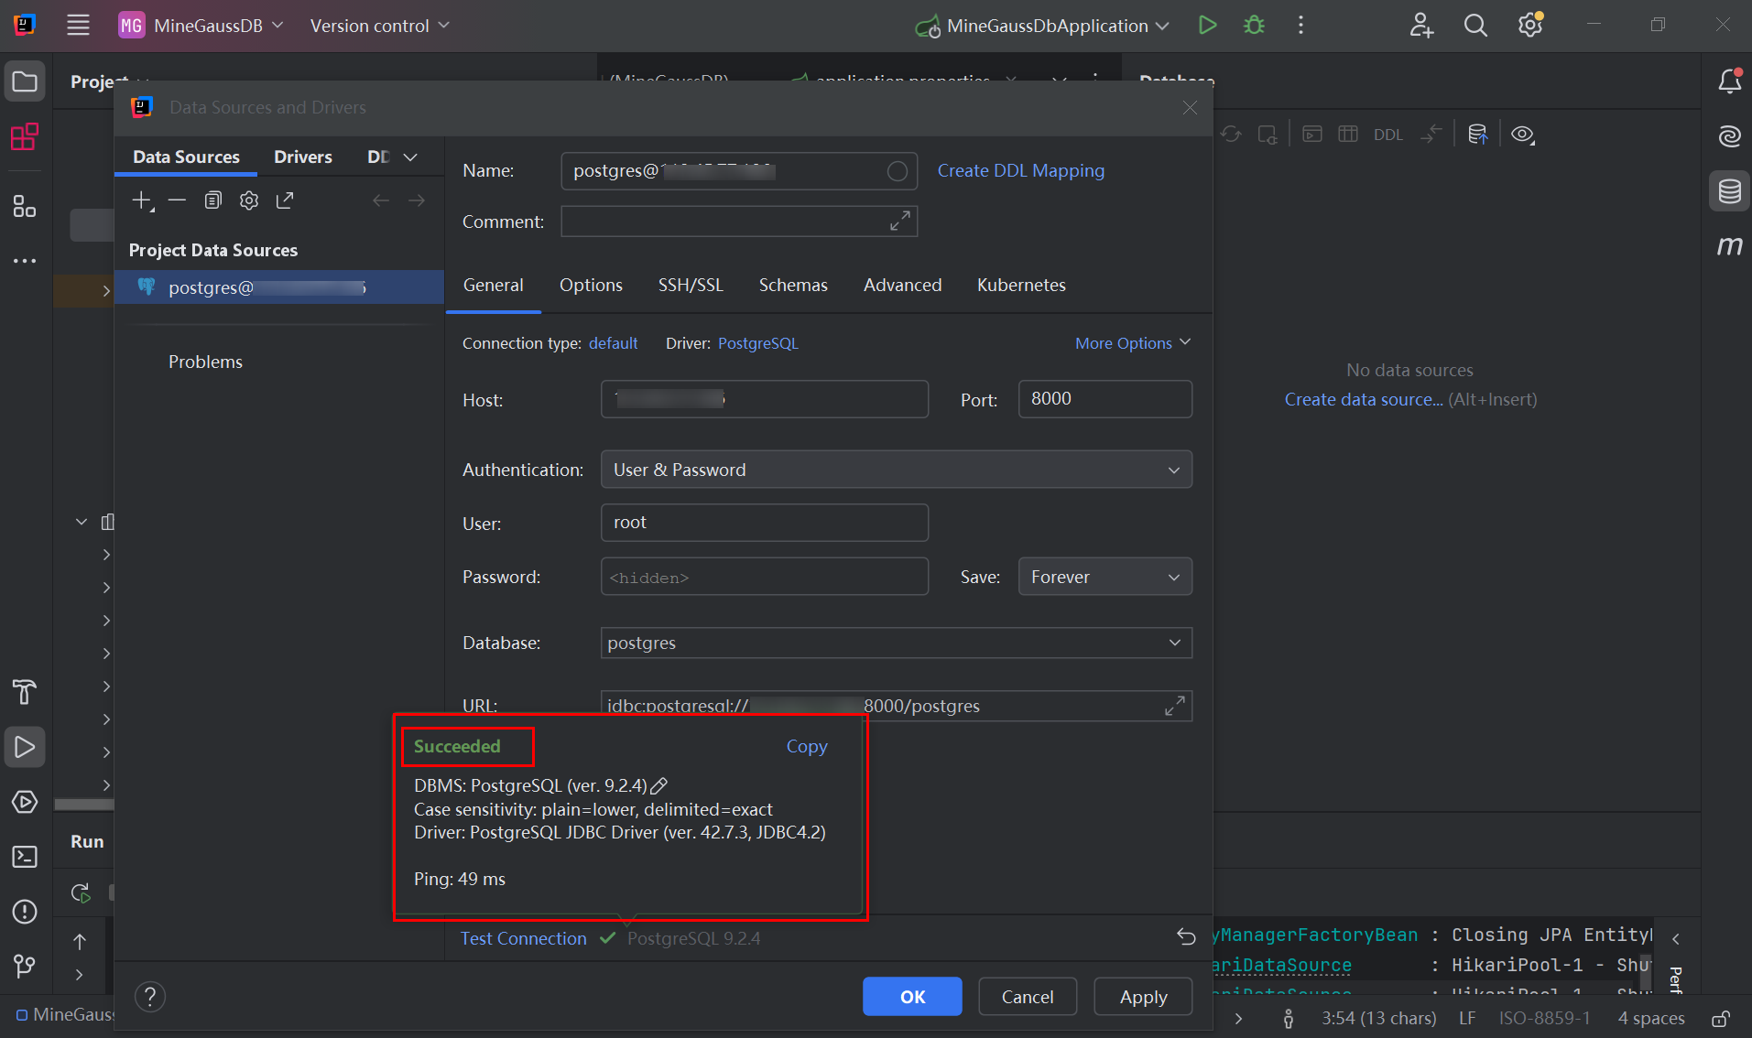Viewport: 1752px width, 1038px height.
Task: Rerun application in the Run panel
Action: pyautogui.click(x=81, y=892)
